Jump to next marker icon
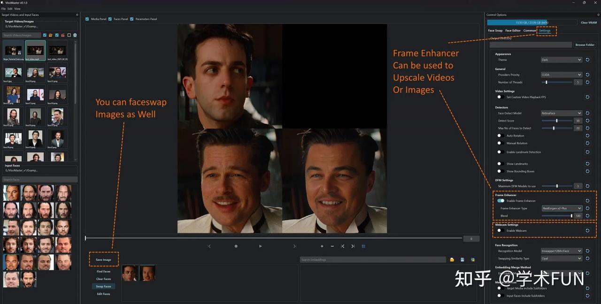The height and width of the screenshot is (304, 601). pyautogui.click(x=353, y=246)
